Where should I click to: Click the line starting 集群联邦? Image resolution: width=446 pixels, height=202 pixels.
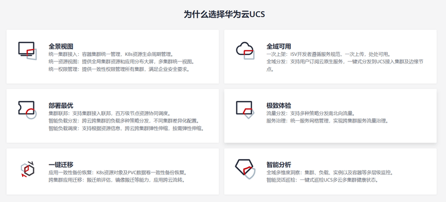[110, 113]
